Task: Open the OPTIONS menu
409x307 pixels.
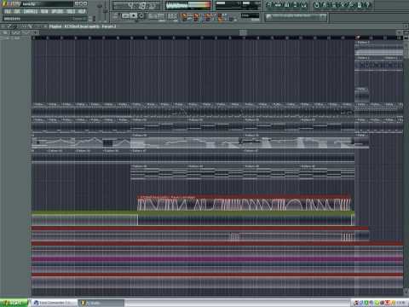Action: [x=57, y=12]
